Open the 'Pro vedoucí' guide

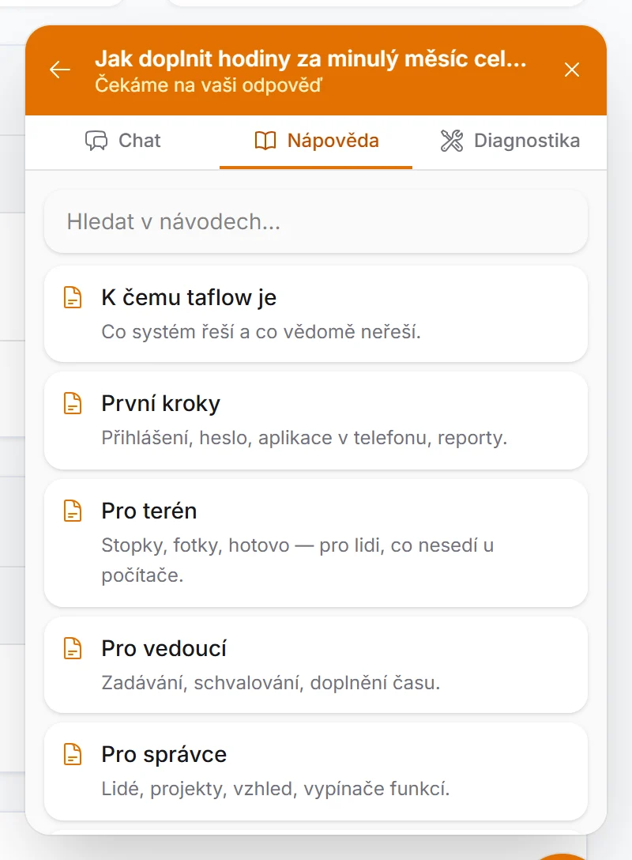316,665
